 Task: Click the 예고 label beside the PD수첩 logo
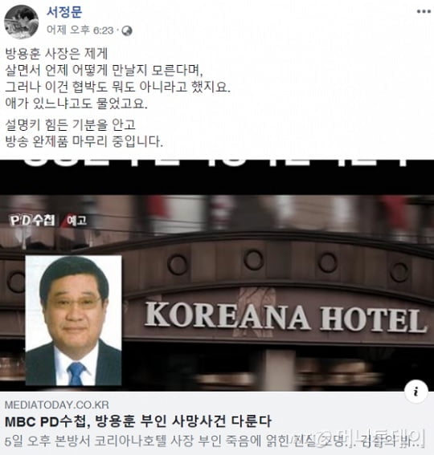coord(76,221)
